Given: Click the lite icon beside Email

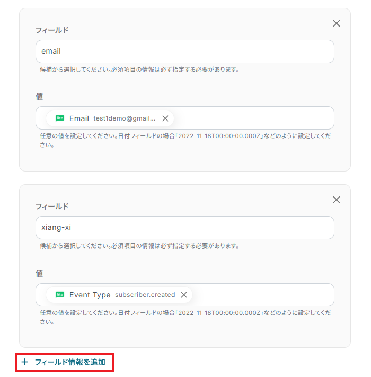Looking at the screenshot, I should click(60, 118).
